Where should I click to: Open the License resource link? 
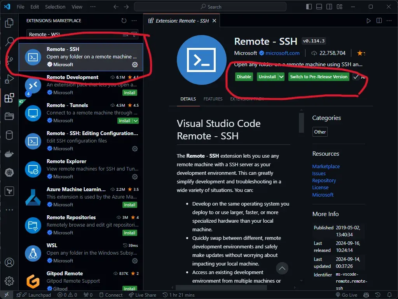[x=320, y=187]
